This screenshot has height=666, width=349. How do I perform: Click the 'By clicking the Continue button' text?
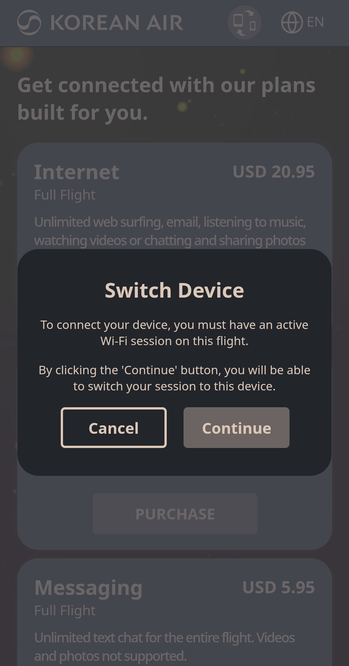(174, 378)
